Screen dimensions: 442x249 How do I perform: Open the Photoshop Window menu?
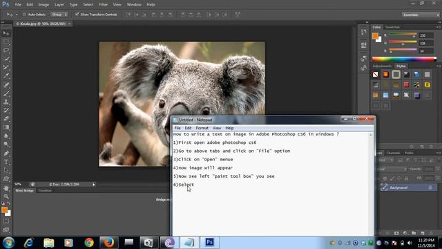pyautogui.click(x=134, y=5)
